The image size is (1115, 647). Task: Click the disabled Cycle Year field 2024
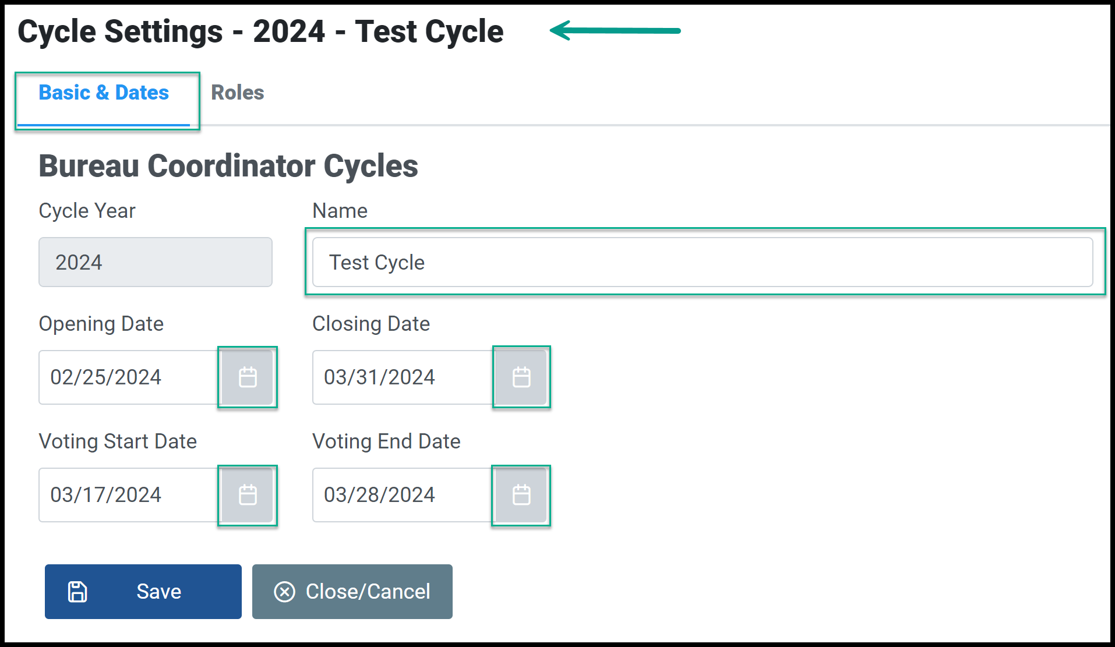tap(156, 262)
